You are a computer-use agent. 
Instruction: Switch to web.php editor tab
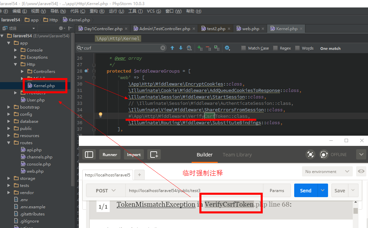251,29
